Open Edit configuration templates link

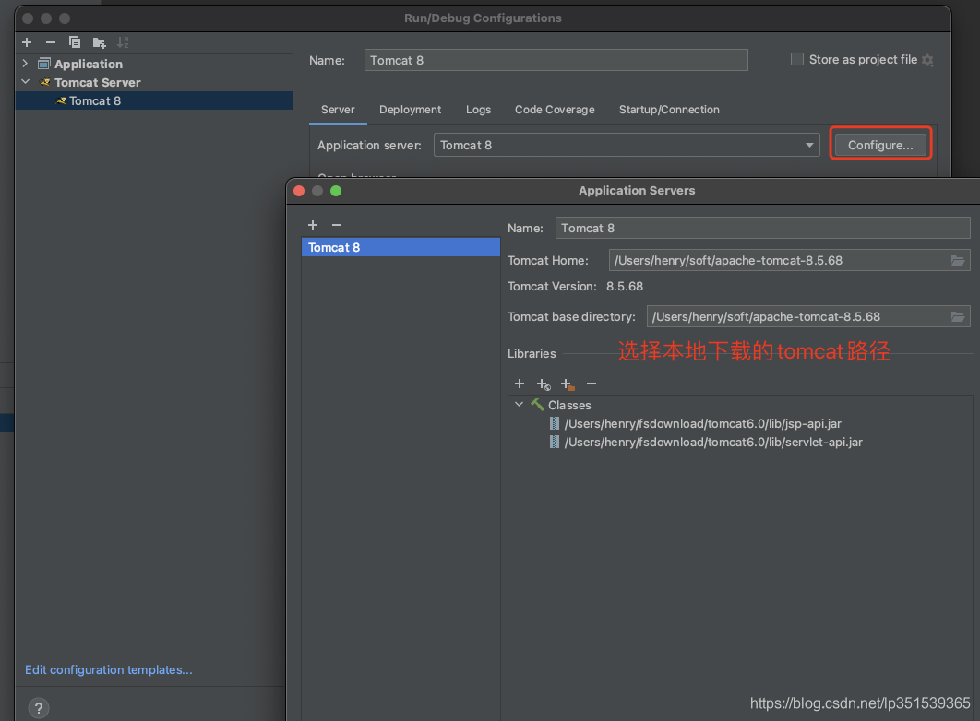(x=109, y=669)
